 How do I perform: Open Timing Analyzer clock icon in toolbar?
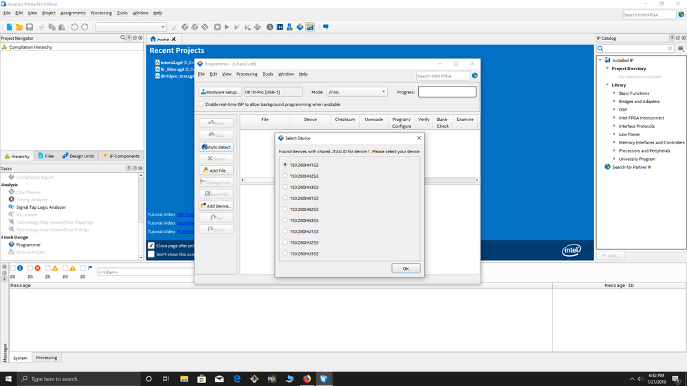(270, 27)
